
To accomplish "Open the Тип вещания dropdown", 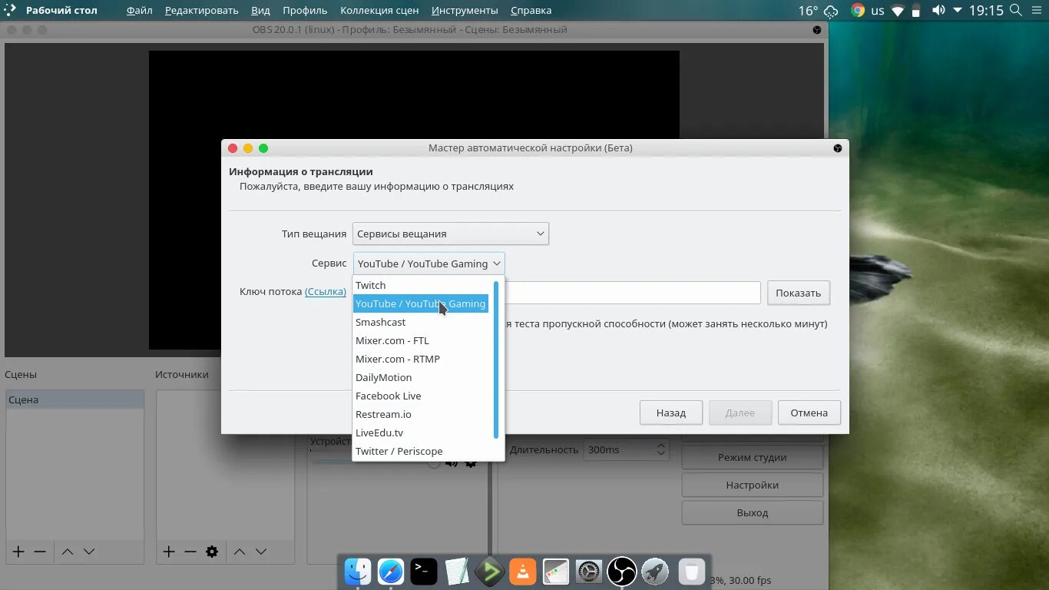I will click(x=450, y=234).
